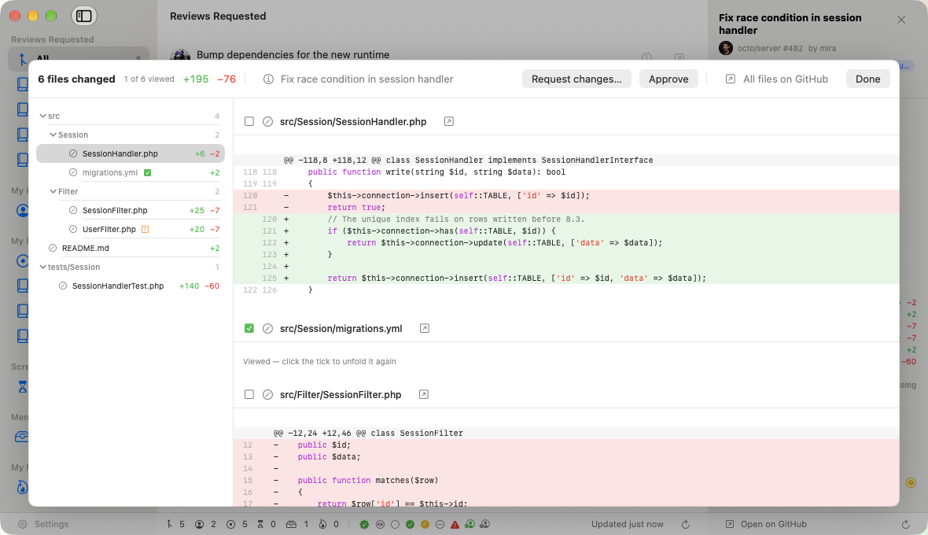Click the −76 deletions count

click(226, 79)
